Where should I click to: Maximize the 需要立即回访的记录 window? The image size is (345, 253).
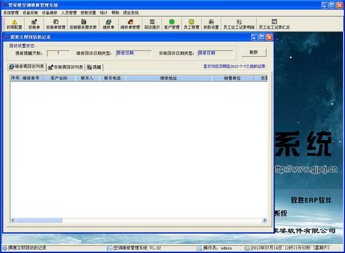262,37
